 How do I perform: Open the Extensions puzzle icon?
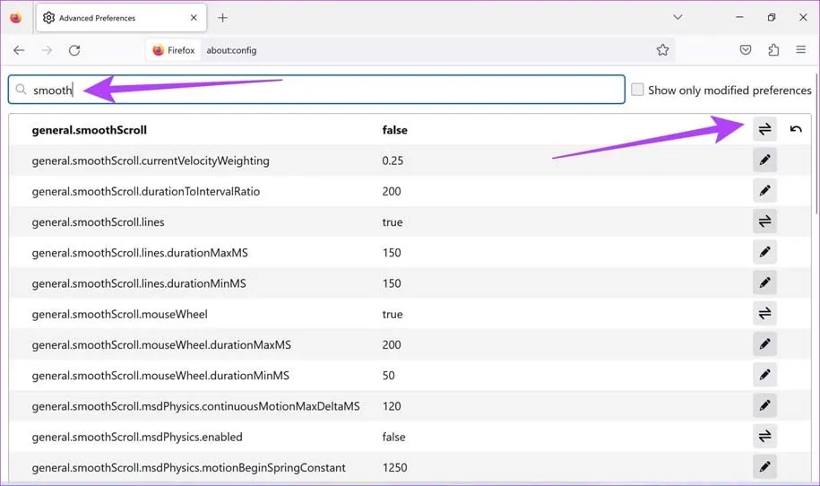pyautogui.click(x=773, y=50)
